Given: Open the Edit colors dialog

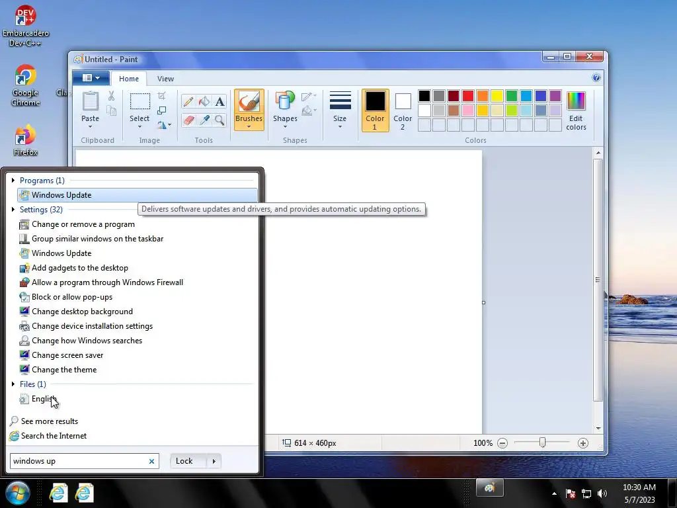Looking at the screenshot, I should [576, 110].
